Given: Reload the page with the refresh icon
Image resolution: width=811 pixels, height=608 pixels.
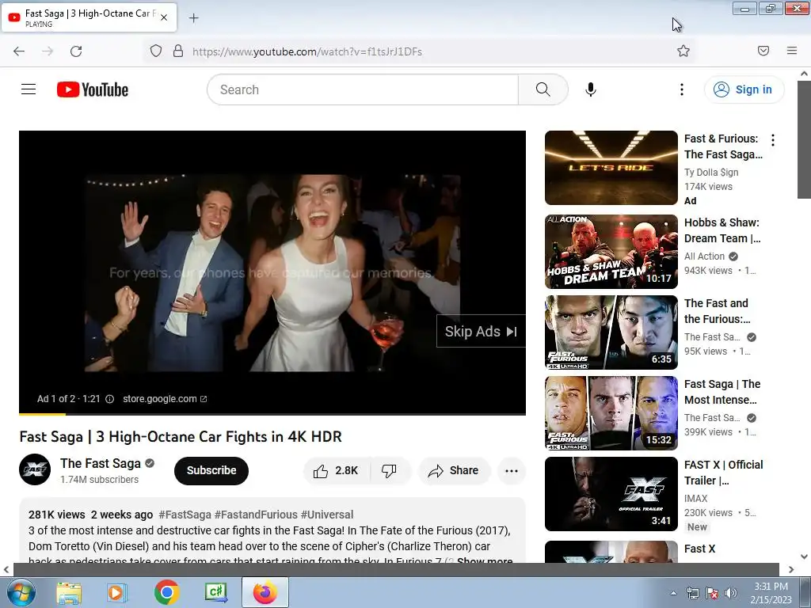Looking at the screenshot, I should tap(76, 51).
